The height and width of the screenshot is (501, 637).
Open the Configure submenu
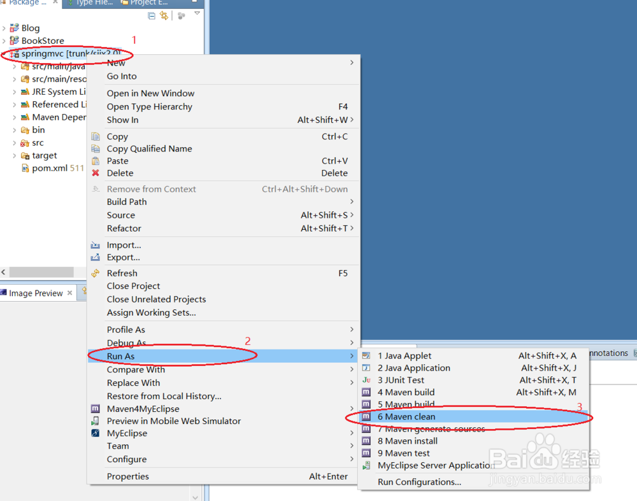point(224,459)
